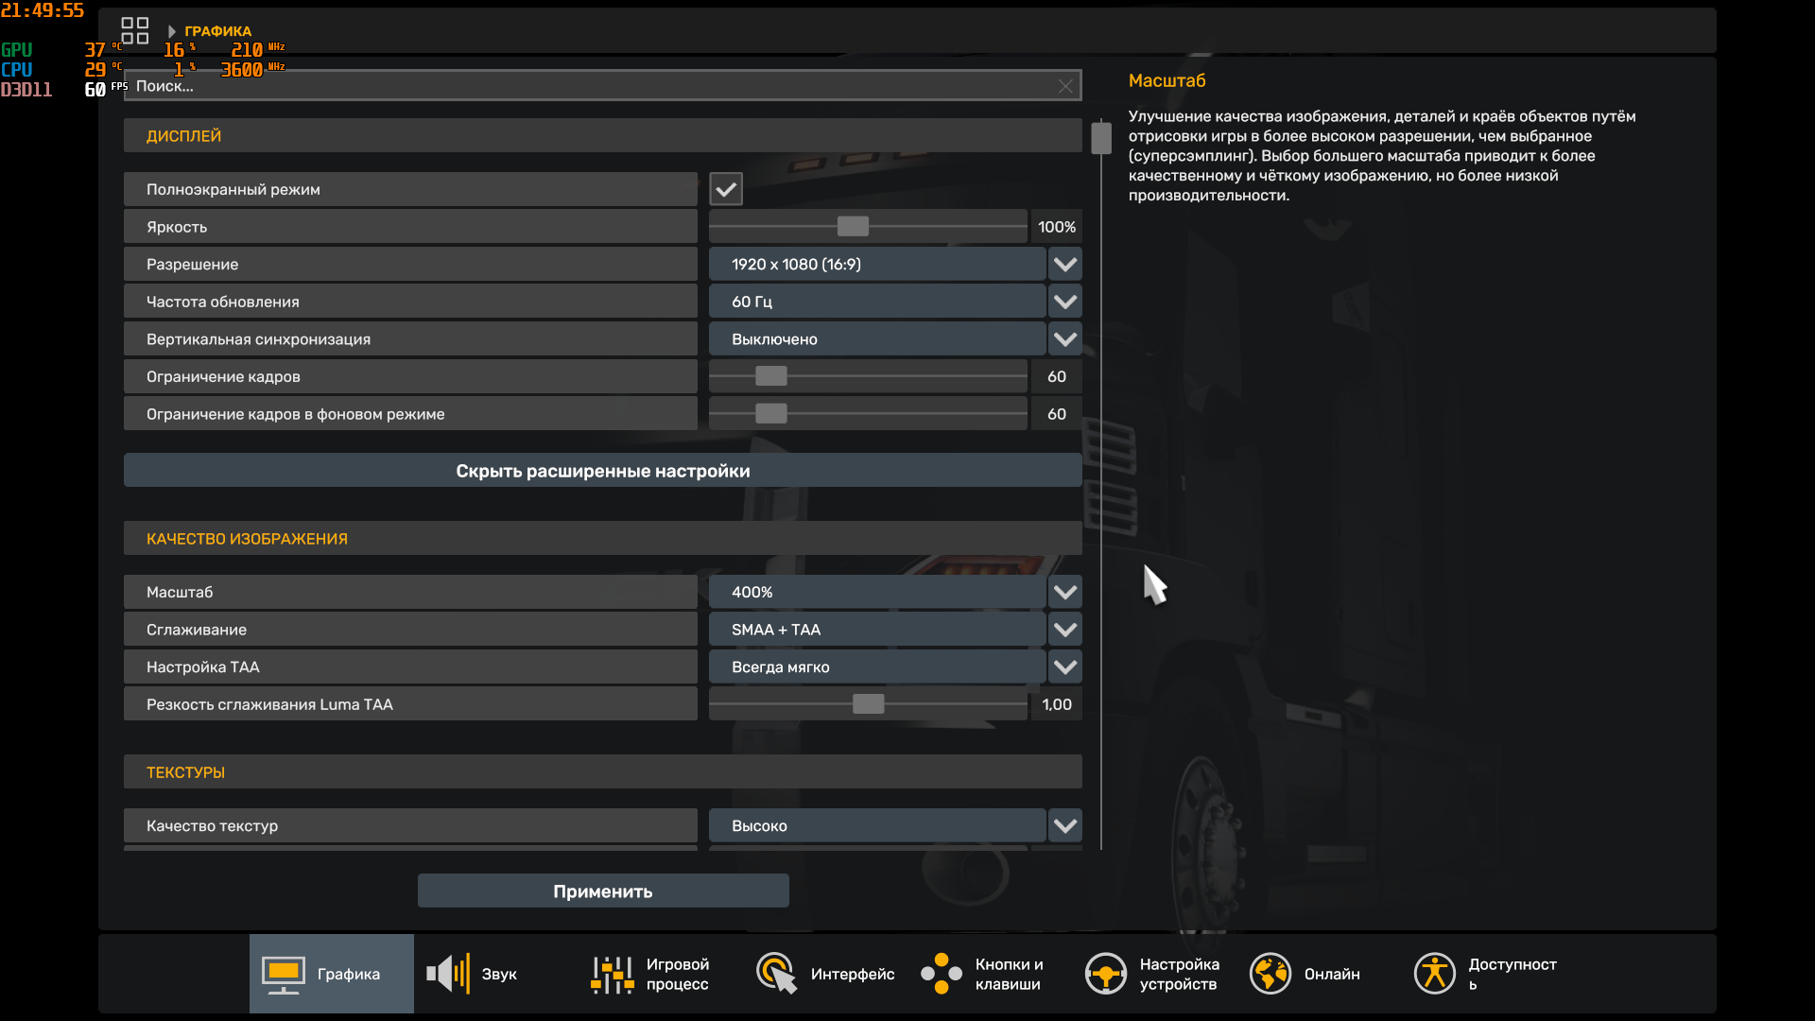Image resolution: width=1815 pixels, height=1021 pixels.
Task: Open sound settings speaker icon
Action: coord(448,974)
